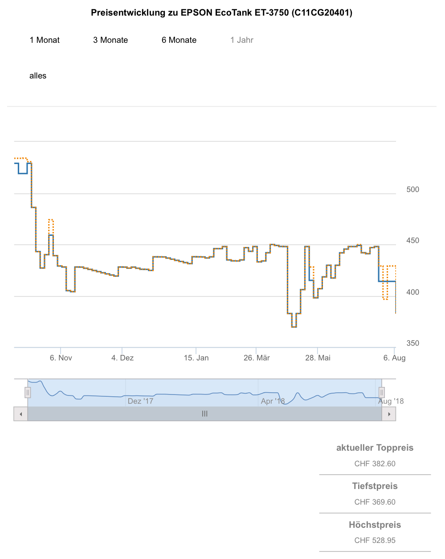Click the scrollbar thumb grip lines
The image size is (445, 559).
pyautogui.click(x=204, y=414)
